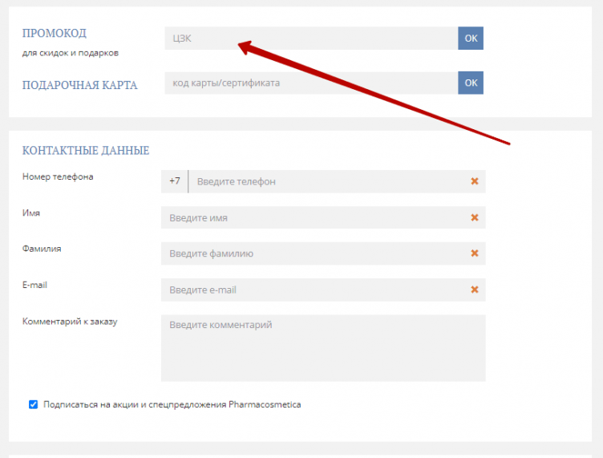This screenshot has height=458, width=603.
Task: Click the 'Введите фамилию' surname field
Action: point(313,253)
